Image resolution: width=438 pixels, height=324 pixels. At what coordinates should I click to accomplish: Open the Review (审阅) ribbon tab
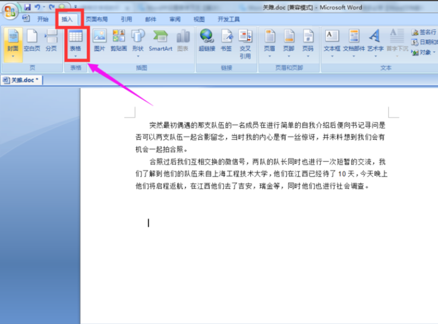[x=175, y=19]
